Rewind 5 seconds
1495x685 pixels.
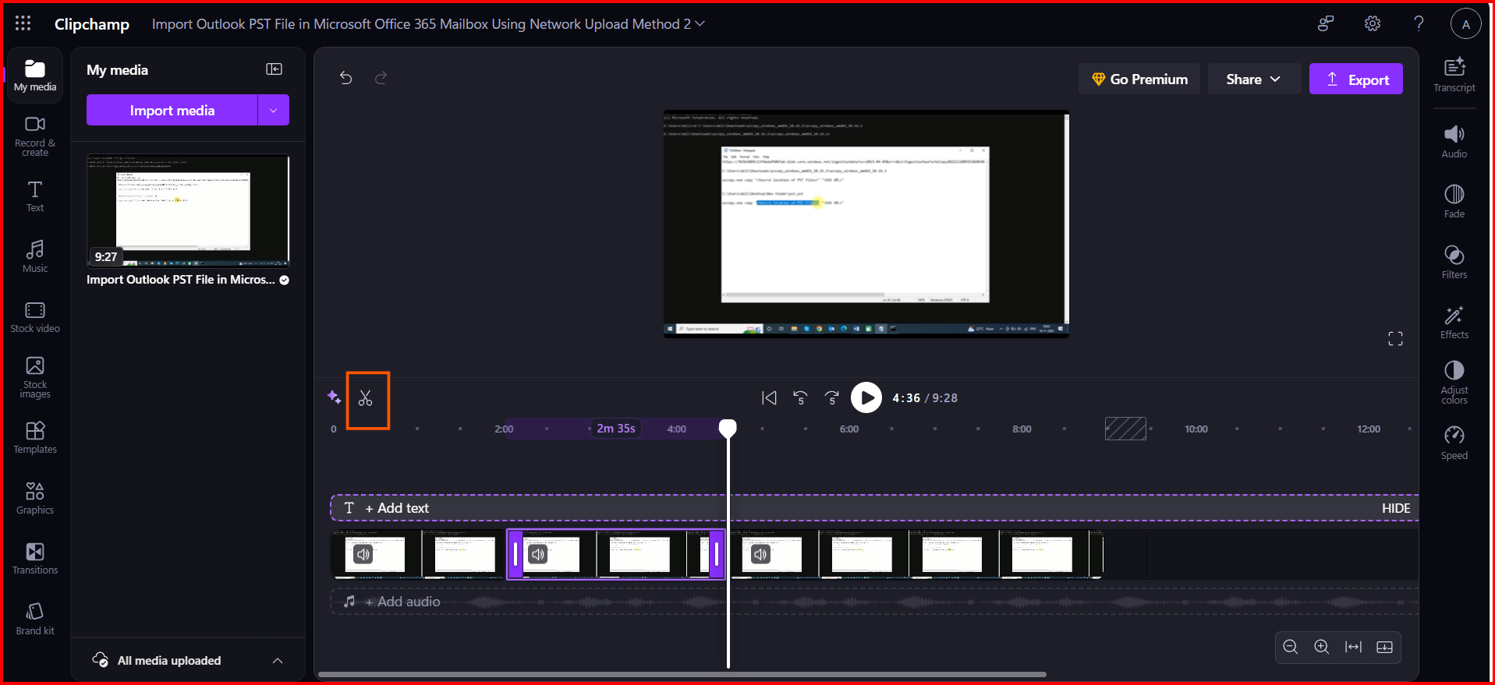[800, 397]
